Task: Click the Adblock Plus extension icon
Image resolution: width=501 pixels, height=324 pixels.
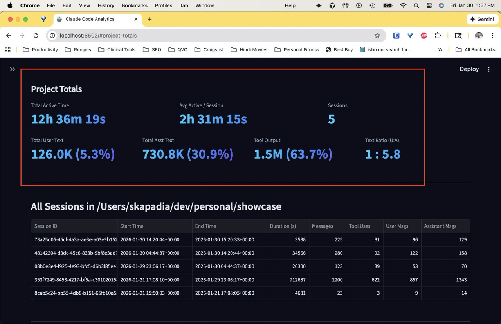Action: (x=424, y=35)
